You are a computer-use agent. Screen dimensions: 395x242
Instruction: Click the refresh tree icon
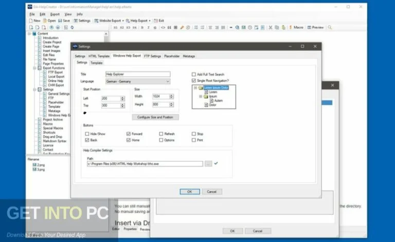click(73, 27)
